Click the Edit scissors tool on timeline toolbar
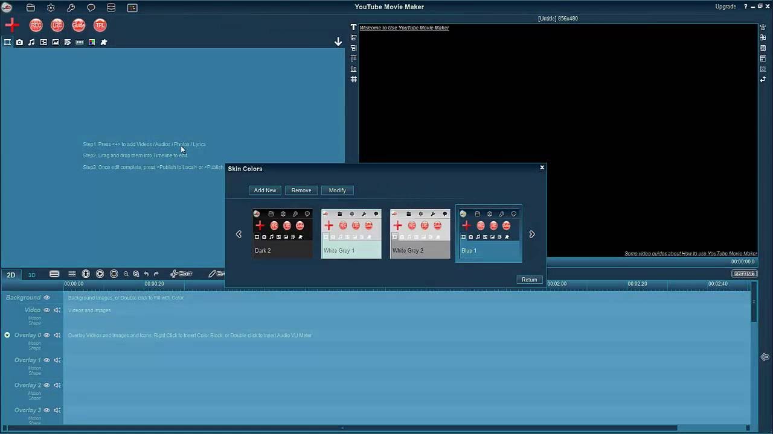The height and width of the screenshot is (434, 773). [181, 274]
